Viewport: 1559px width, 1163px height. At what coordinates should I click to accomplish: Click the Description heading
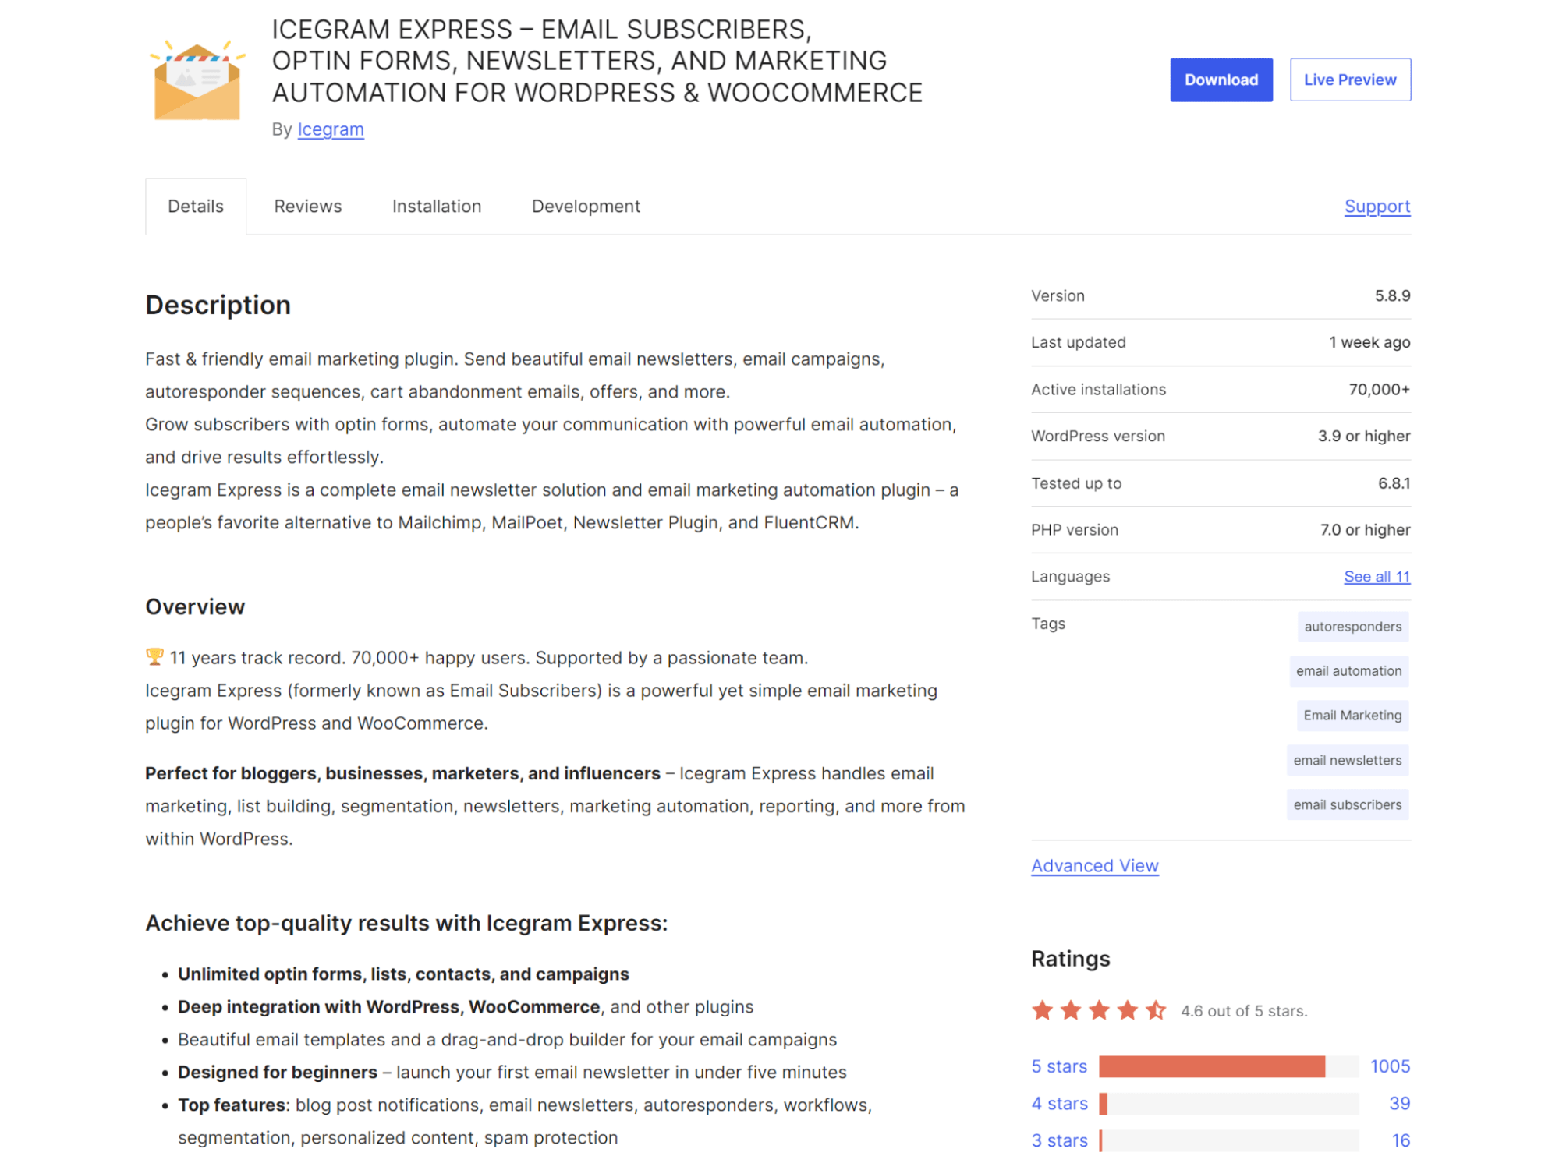point(218,306)
